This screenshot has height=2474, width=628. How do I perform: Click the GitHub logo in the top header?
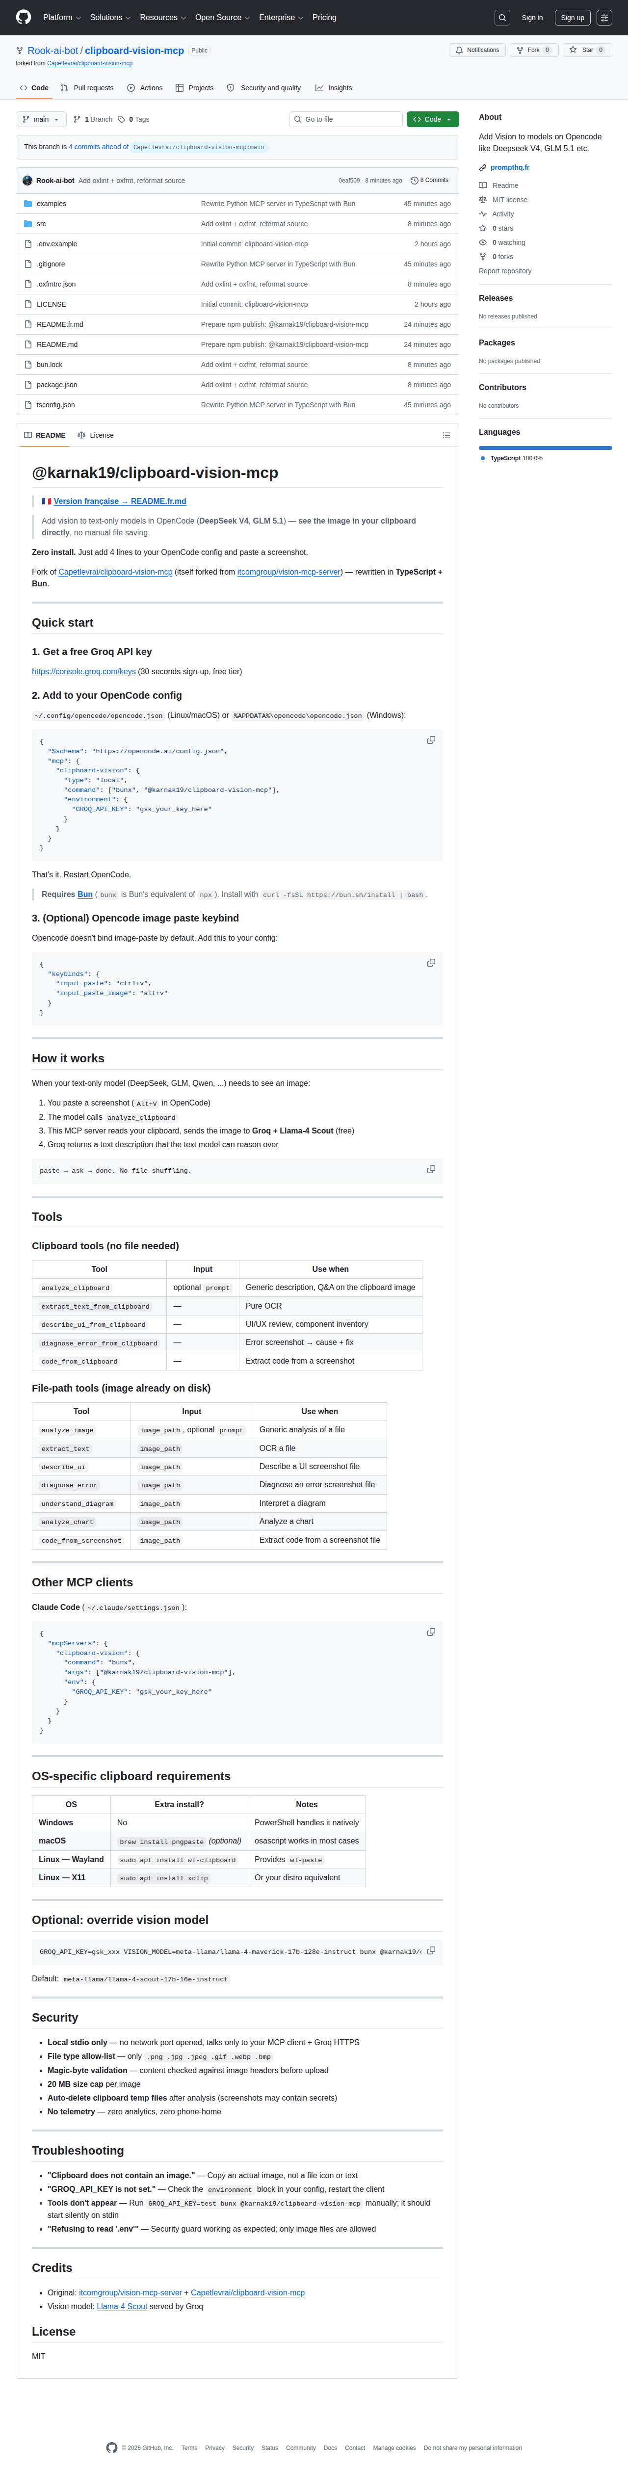(23, 17)
